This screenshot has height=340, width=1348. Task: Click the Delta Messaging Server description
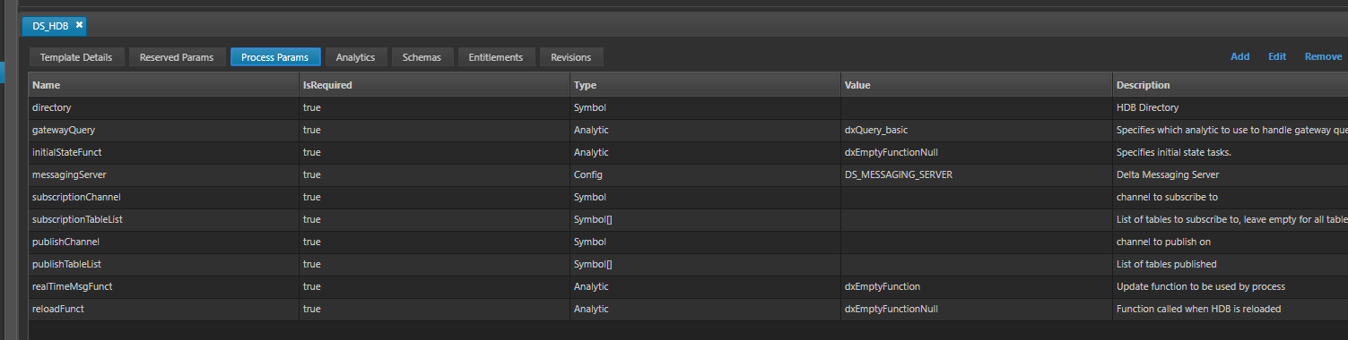[1167, 174]
